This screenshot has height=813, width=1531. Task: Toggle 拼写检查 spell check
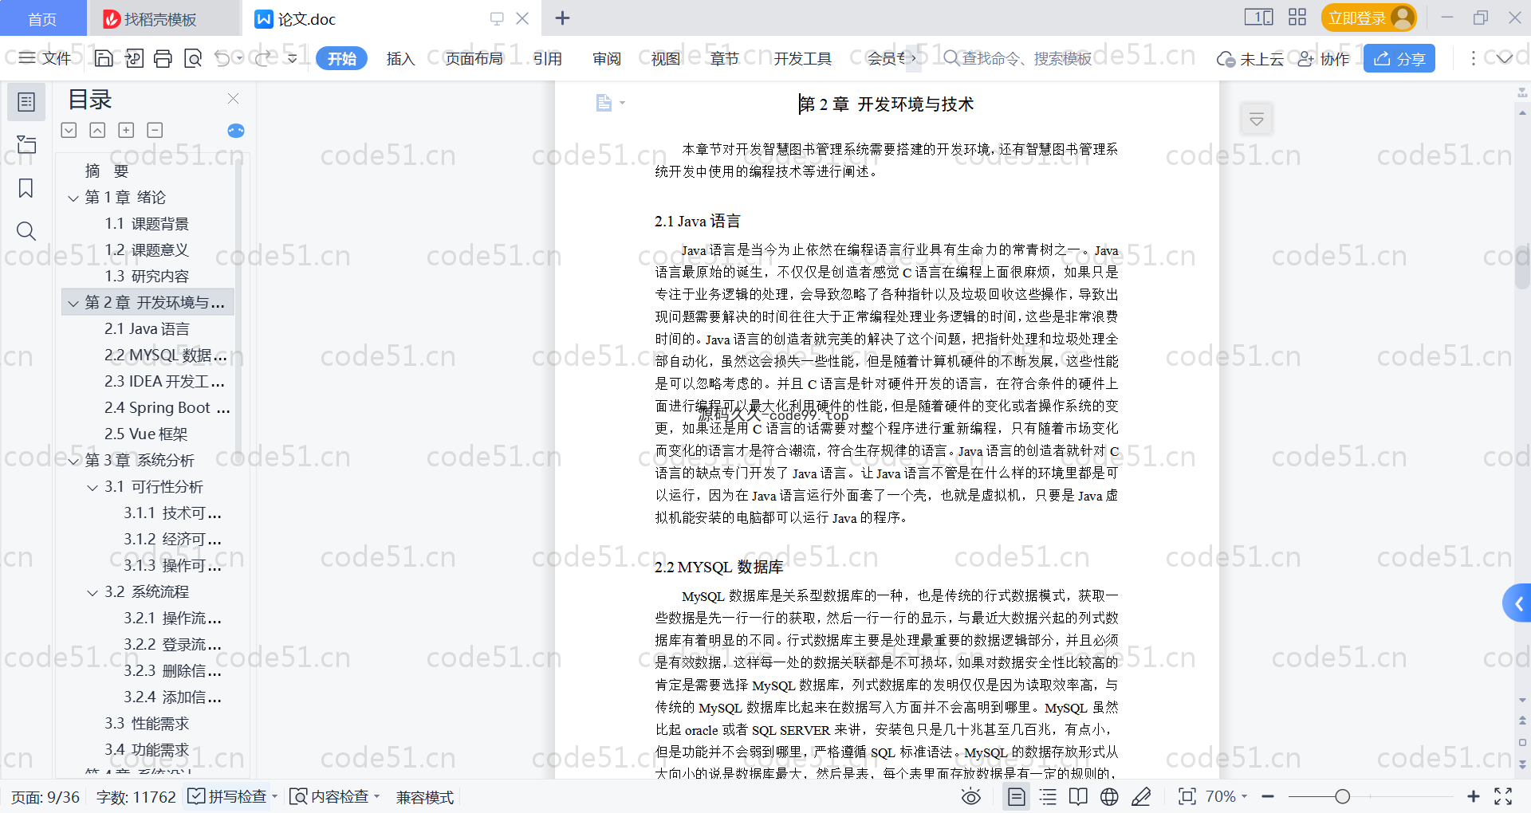227,796
